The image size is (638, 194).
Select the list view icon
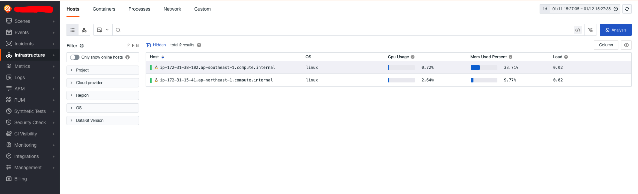(72, 30)
